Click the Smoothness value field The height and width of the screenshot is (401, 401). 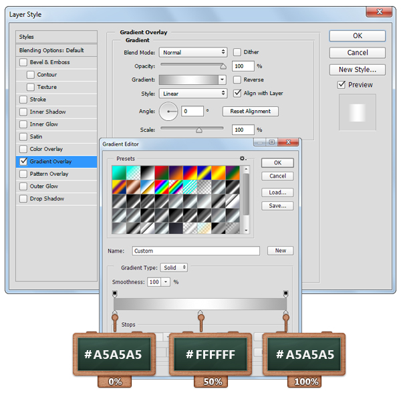[x=154, y=282]
